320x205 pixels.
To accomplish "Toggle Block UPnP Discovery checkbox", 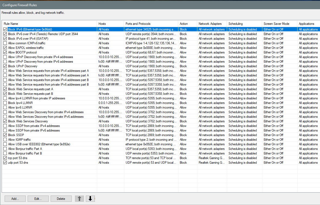I will [5, 66].
